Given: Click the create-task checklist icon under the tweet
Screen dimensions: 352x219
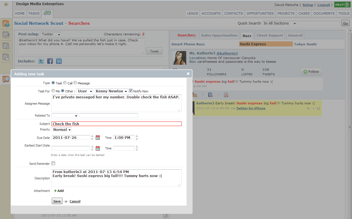Looking at the screenshot, I should [x=226, y=95].
